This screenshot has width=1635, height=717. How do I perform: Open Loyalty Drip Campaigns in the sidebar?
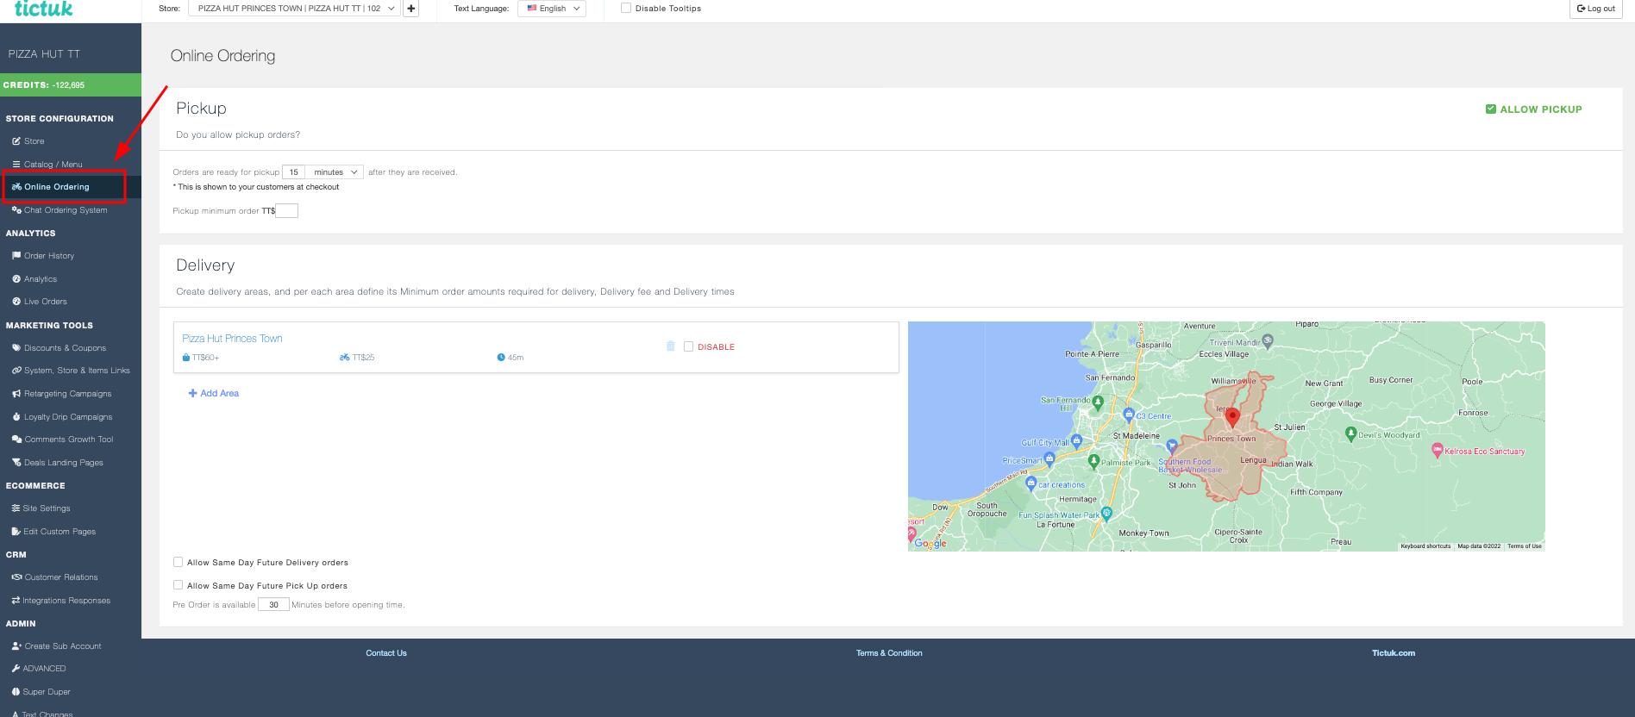click(68, 417)
